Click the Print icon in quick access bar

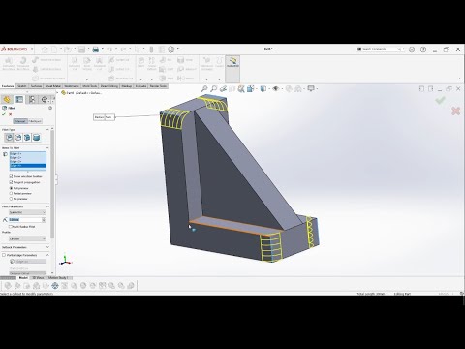[96, 49]
